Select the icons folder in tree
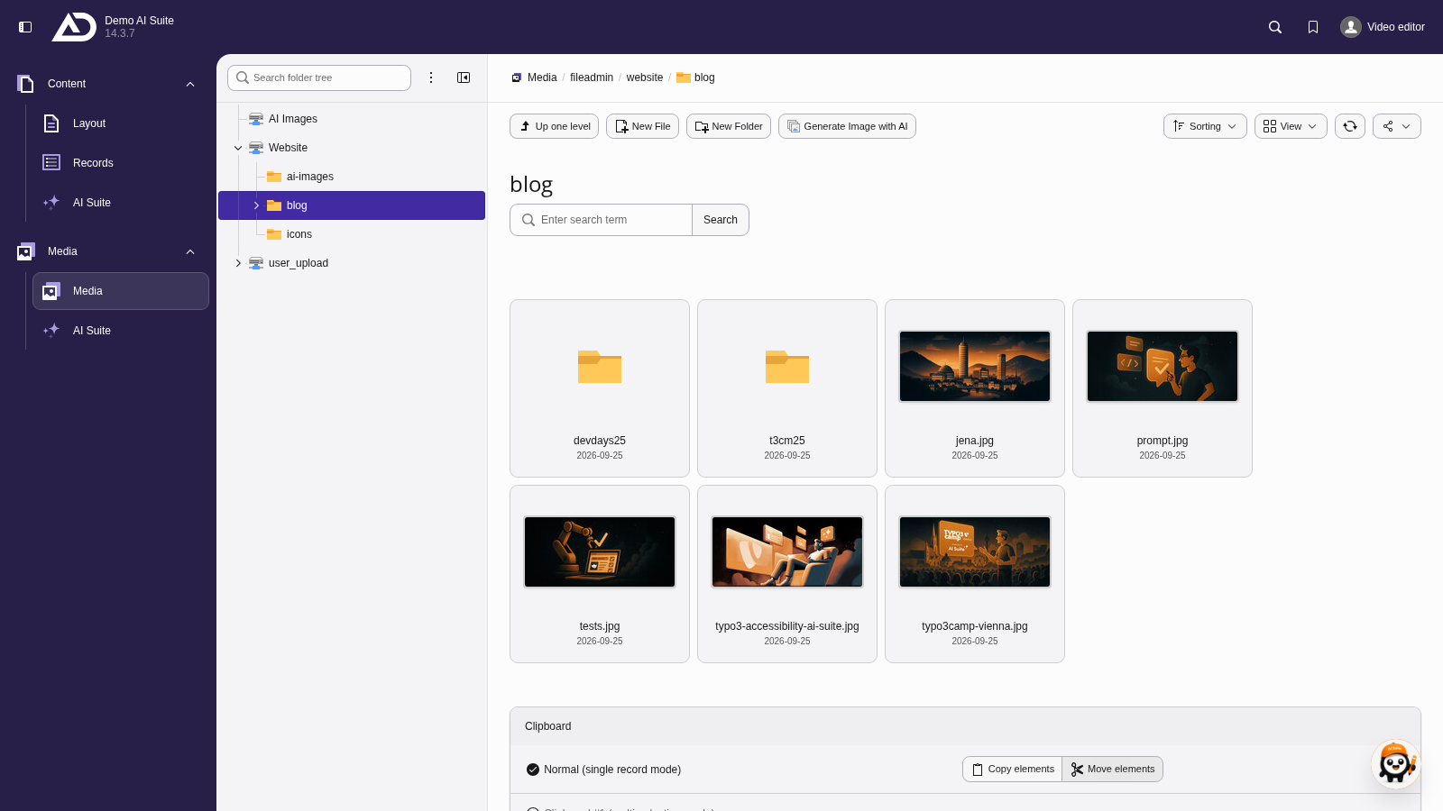 [x=299, y=234]
